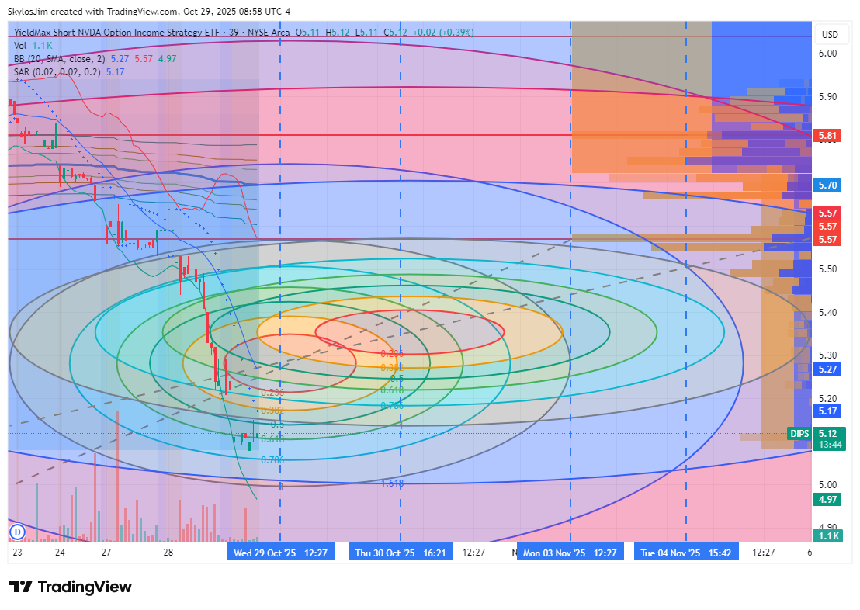Click the blue 5.27 Bollinger basis price label
Image resolution: width=860 pixels, height=610 pixels.
point(827,369)
